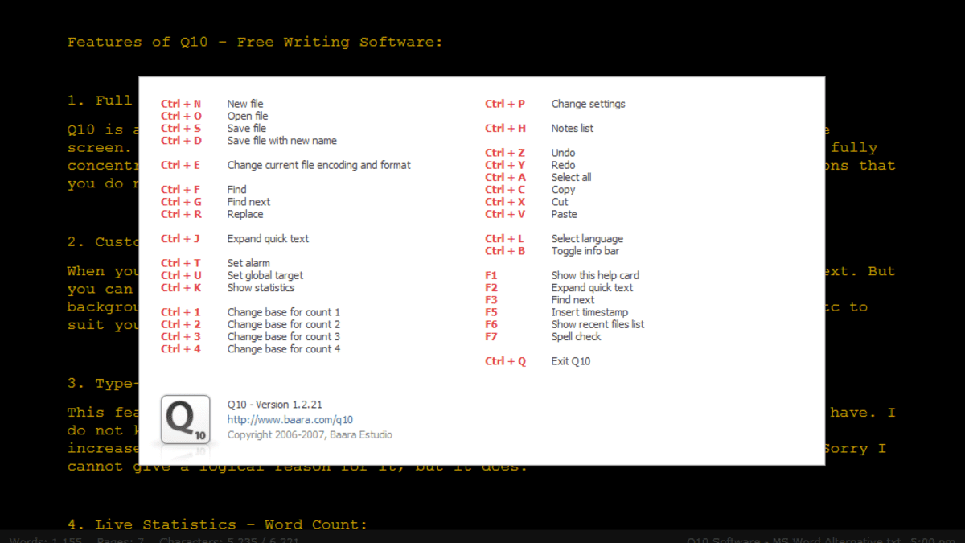Select the "Select all" entry
965x543 pixels.
click(x=572, y=177)
